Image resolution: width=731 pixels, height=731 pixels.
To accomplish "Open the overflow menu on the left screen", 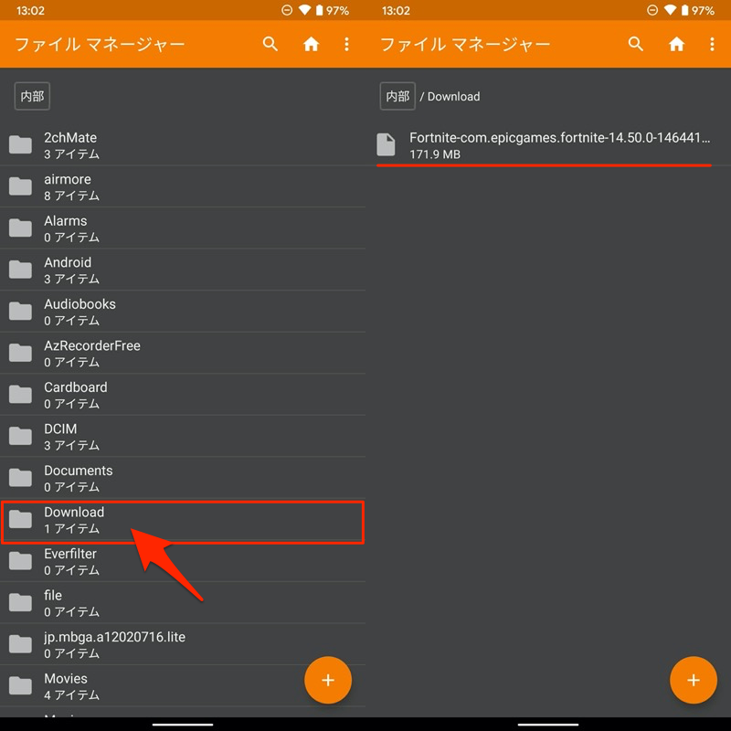I will point(346,44).
